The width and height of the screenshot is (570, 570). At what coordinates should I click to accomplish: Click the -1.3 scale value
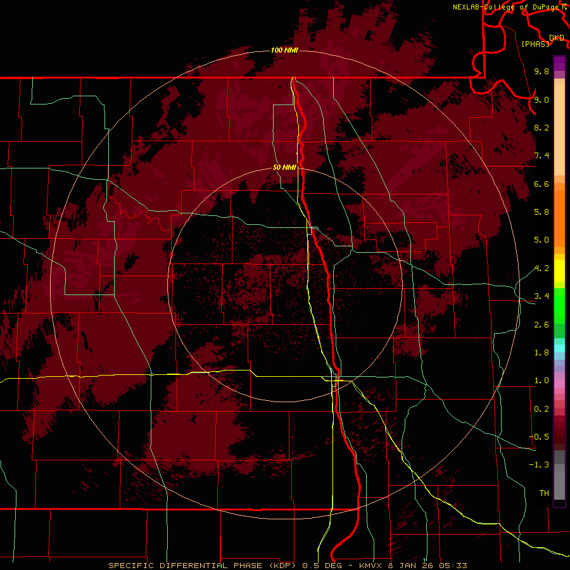point(539,465)
